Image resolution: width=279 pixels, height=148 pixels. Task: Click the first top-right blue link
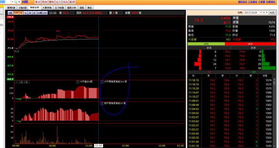click(243, 2)
